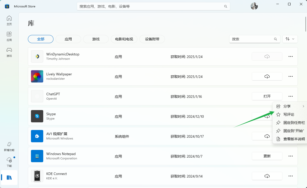Image resolution: width=307 pixels, height=188 pixels.
Task: Click publisher text OpenAI
Action: (x=51, y=99)
